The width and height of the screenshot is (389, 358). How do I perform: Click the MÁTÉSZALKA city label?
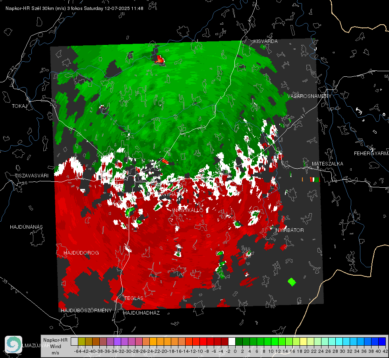point(327,164)
